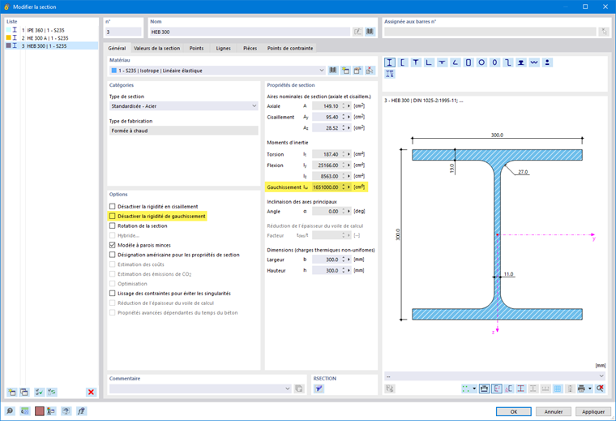Select the built-up double I-section icon

[x=390, y=74]
